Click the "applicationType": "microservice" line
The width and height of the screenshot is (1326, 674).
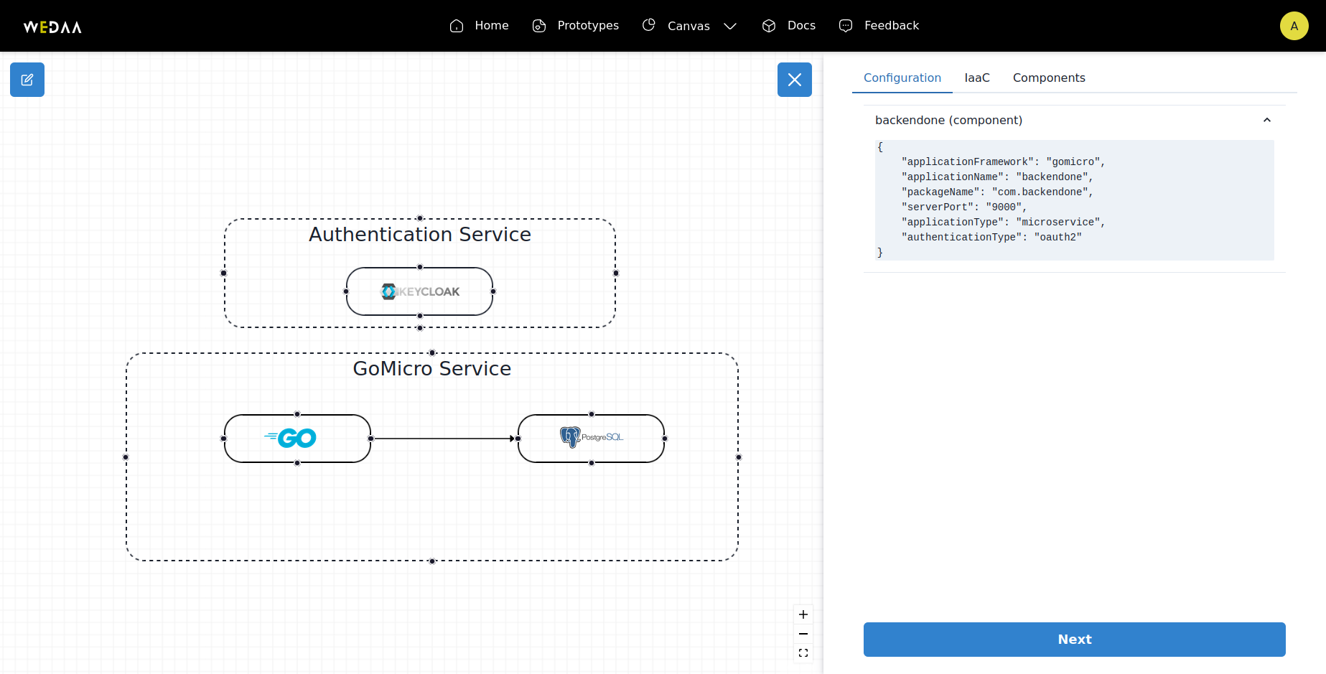1003,223
